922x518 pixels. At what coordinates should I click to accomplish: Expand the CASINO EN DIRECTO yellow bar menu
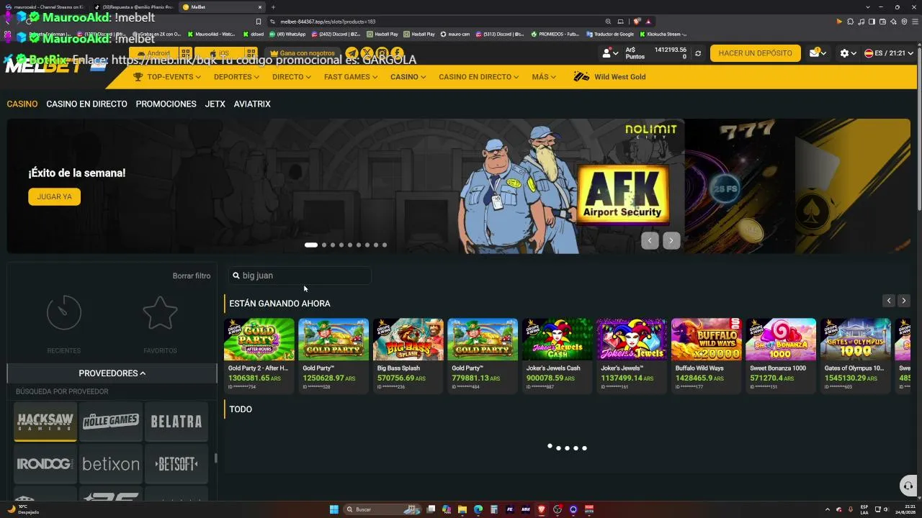click(x=479, y=77)
